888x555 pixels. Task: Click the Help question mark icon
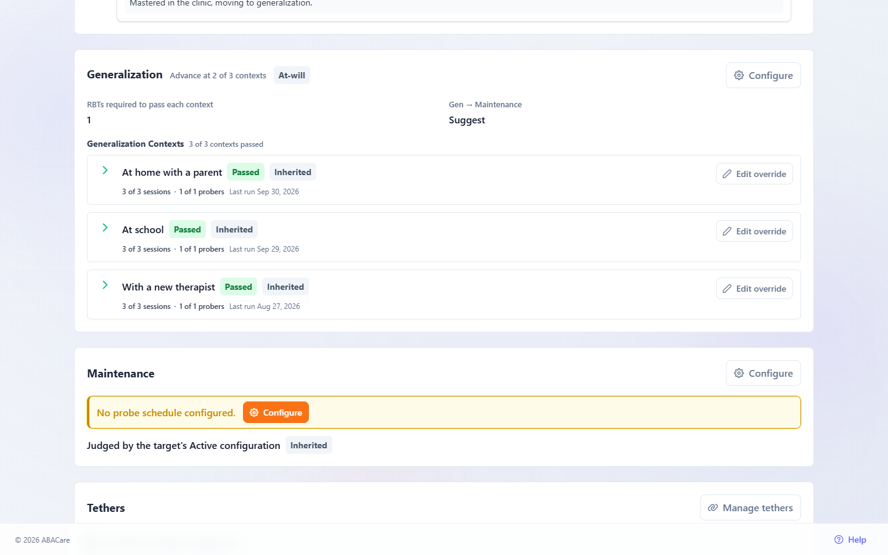[x=839, y=540]
